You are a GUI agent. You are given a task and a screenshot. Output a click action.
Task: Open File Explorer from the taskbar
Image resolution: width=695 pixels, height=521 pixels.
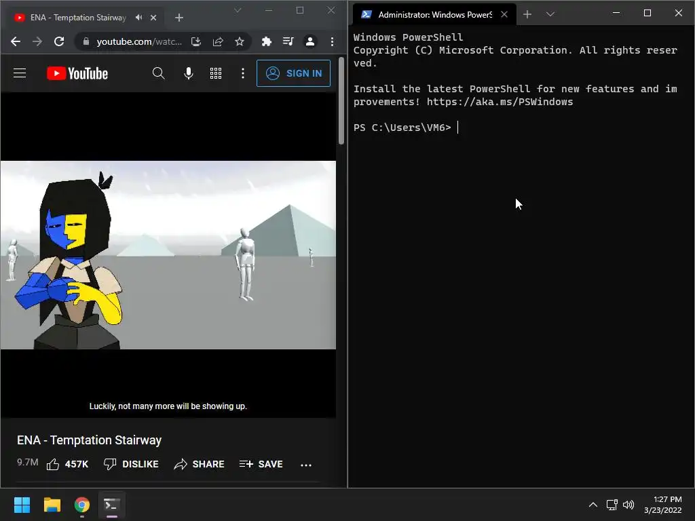click(x=52, y=505)
